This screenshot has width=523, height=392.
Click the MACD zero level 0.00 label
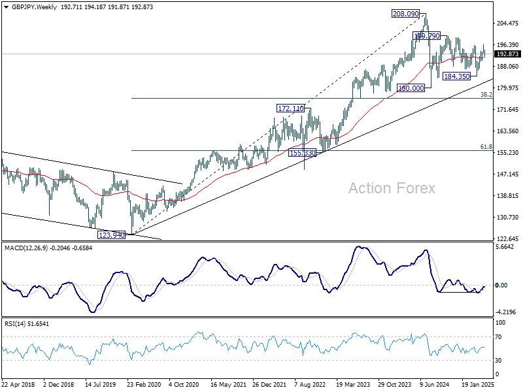[x=501, y=286]
